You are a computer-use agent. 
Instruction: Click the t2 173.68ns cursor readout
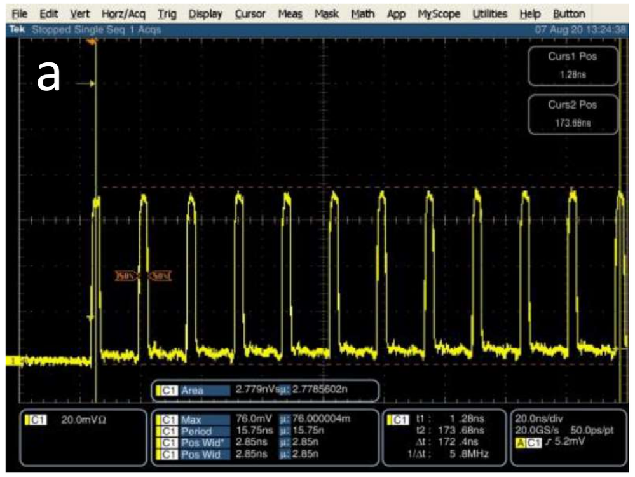pos(450,431)
